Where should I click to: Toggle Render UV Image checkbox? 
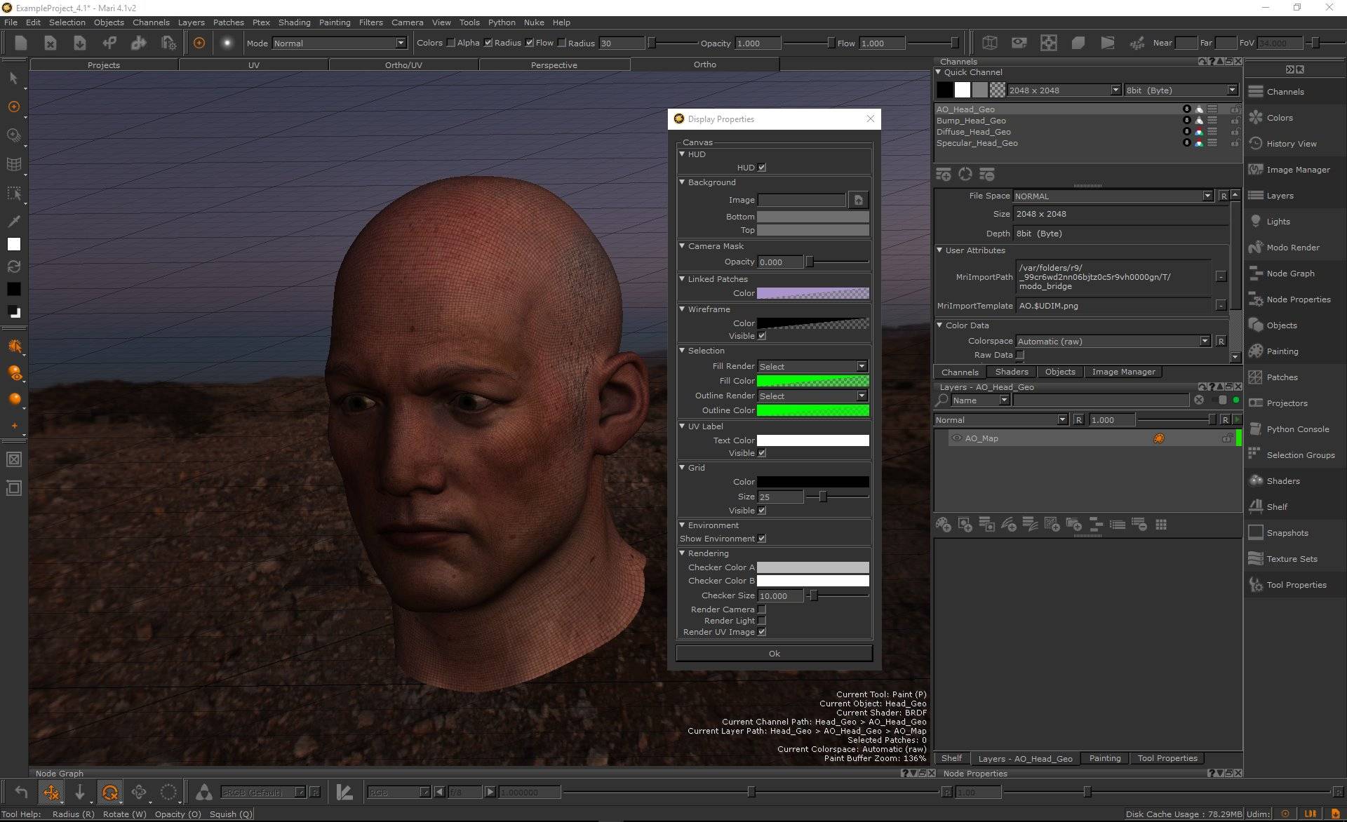762,632
